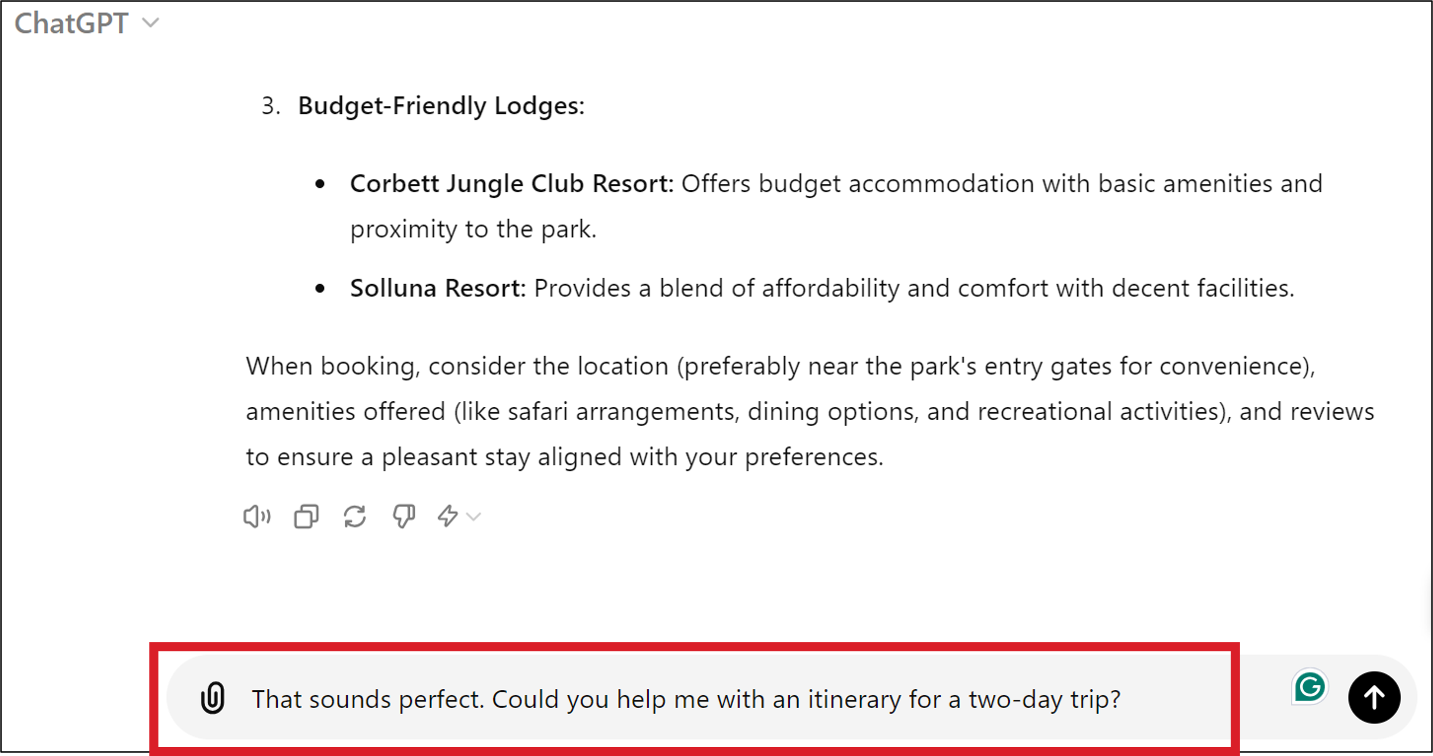Expand the arrow beside the lightning icon
The width and height of the screenshot is (1433, 756).
474,517
